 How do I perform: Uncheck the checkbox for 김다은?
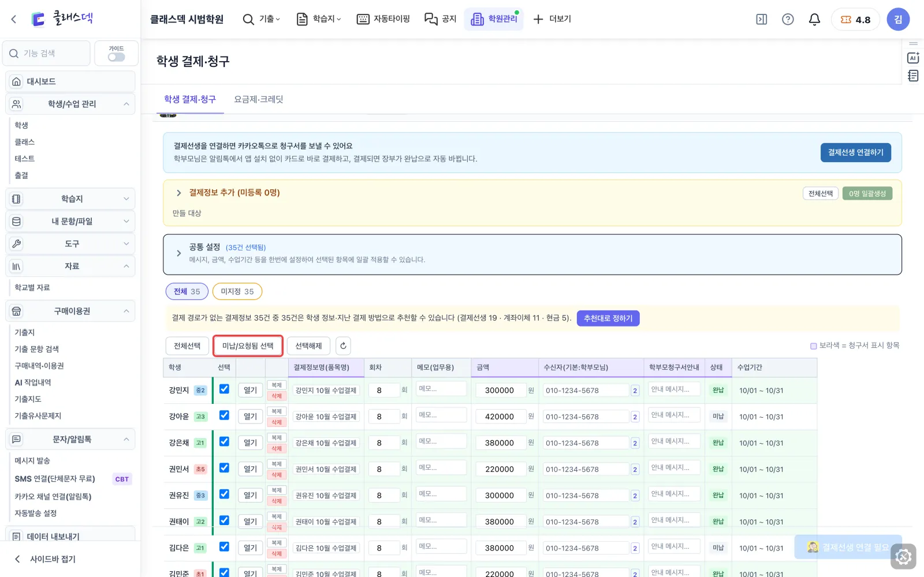pyautogui.click(x=224, y=546)
